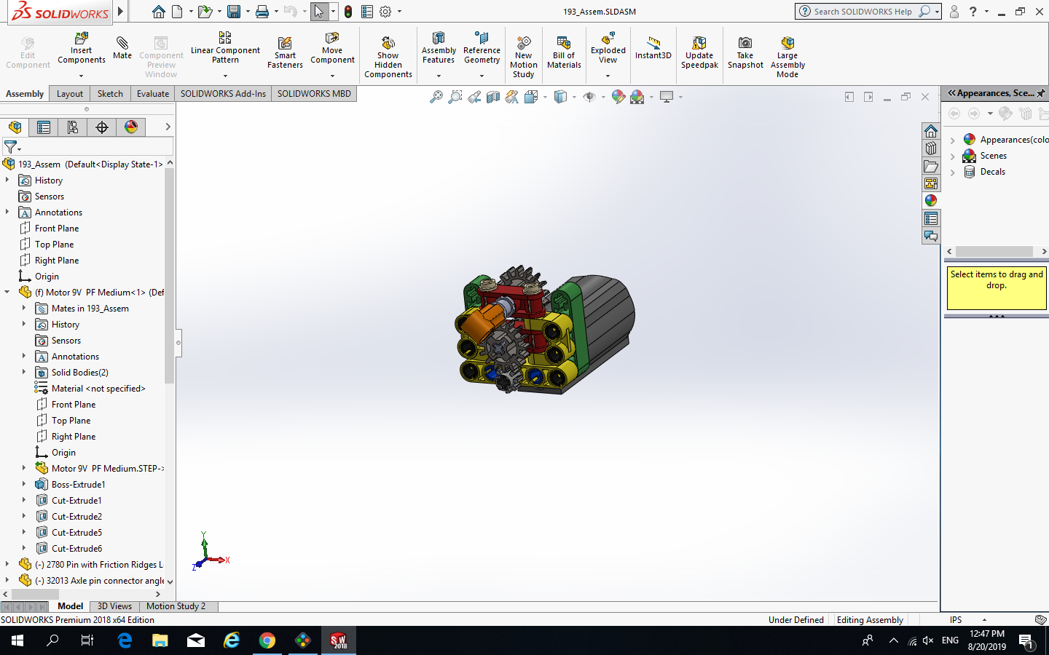Expand the History folder under 193_Assem
The width and height of the screenshot is (1049, 655).
click(7, 180)
